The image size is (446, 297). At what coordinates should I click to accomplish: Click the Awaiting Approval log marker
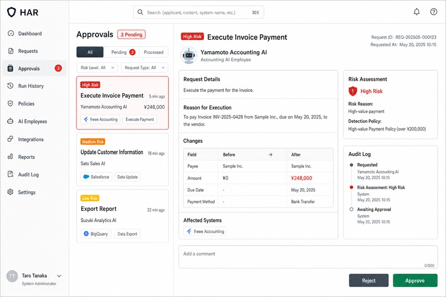pyautogui.click(x=351, y=209)
